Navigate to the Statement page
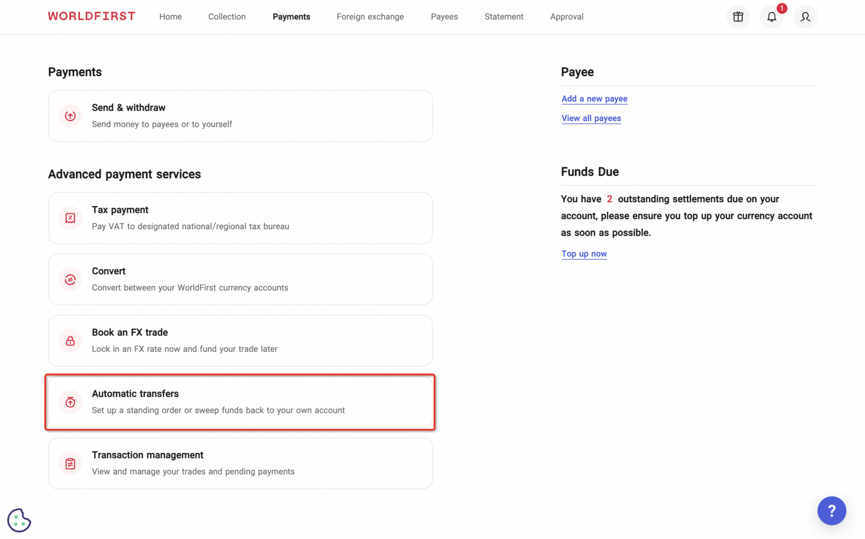Image resolution: width=865 pixels, height=539 pixels. tap(503, 16)
